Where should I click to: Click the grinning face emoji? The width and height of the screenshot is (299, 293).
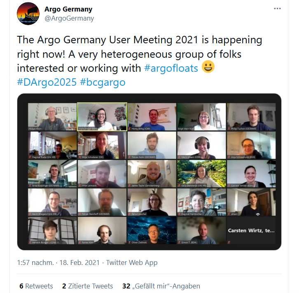point(208,67)
